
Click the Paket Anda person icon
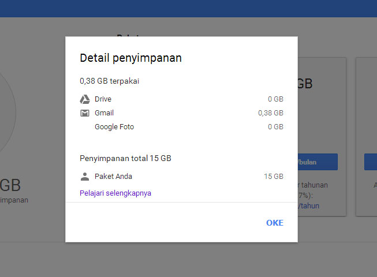tap(85, 177)
